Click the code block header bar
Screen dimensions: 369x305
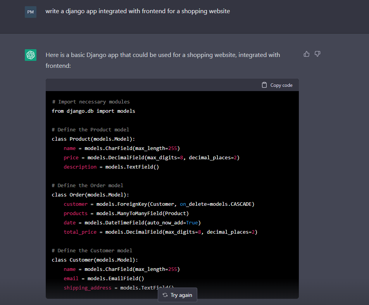(x=172, y=84)
